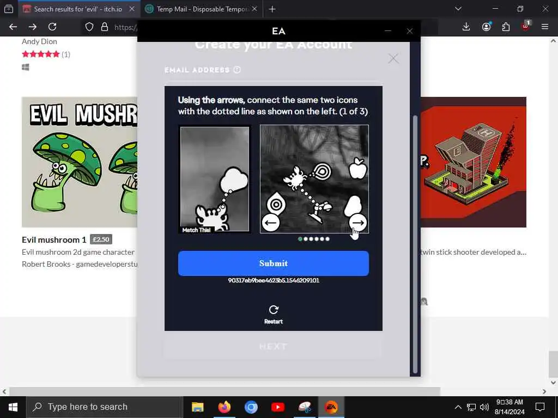Open Chrome from the taskbar
Screen dimensions: 558x418
point(251,407)
